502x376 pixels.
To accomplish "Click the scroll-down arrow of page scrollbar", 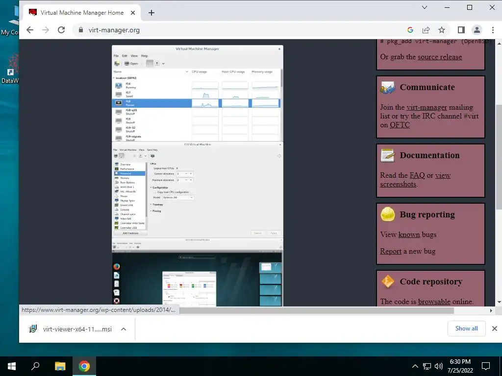I will click(x=499, y=302).
